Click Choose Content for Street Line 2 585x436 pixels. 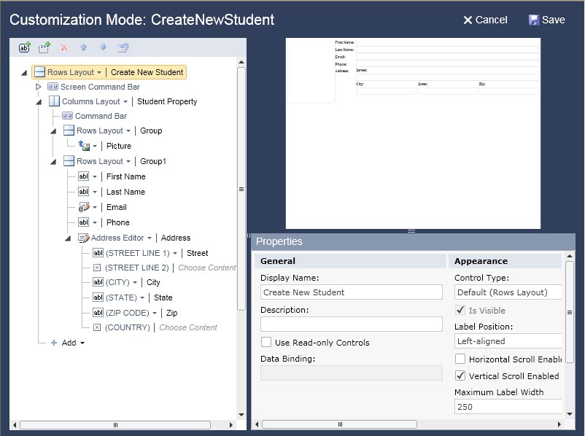(206, 268)
